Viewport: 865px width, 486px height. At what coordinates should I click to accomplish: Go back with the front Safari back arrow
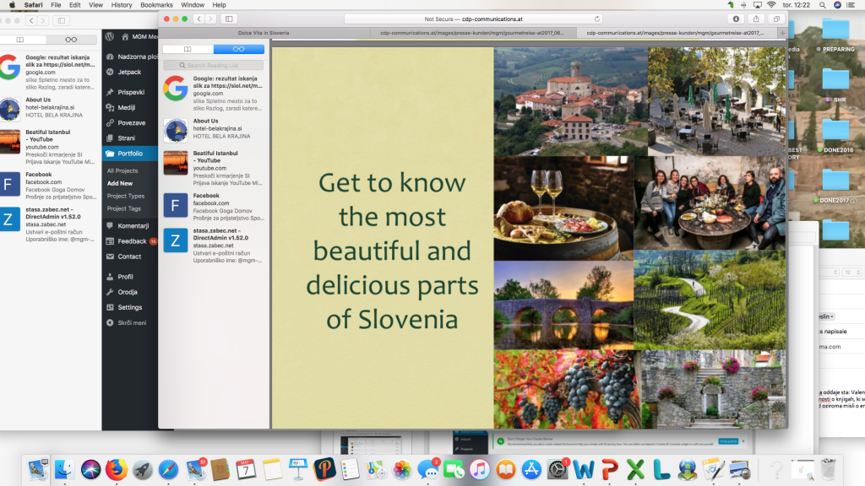199,19
